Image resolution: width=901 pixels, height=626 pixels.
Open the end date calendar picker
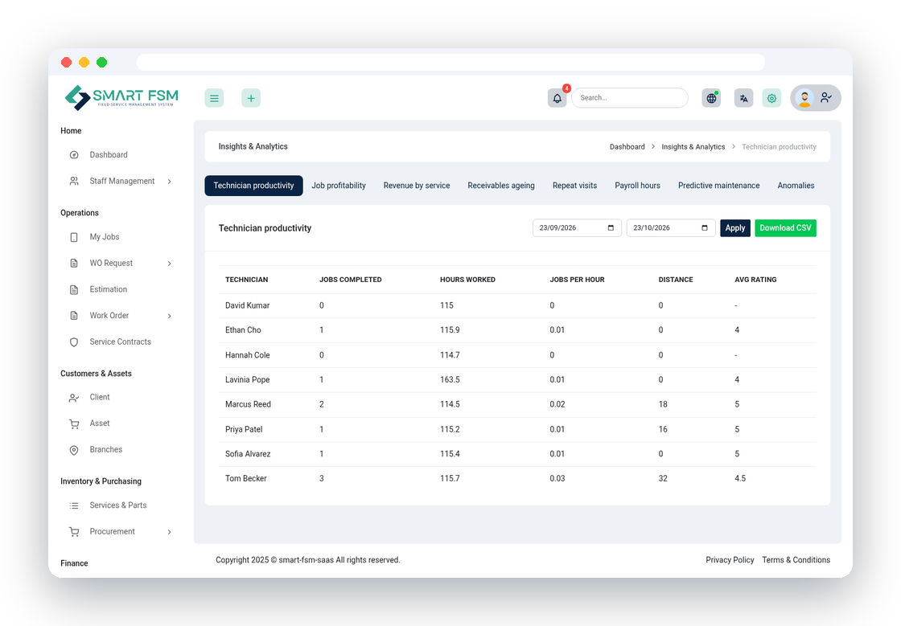pyautogui.click(x=705, y=227)
